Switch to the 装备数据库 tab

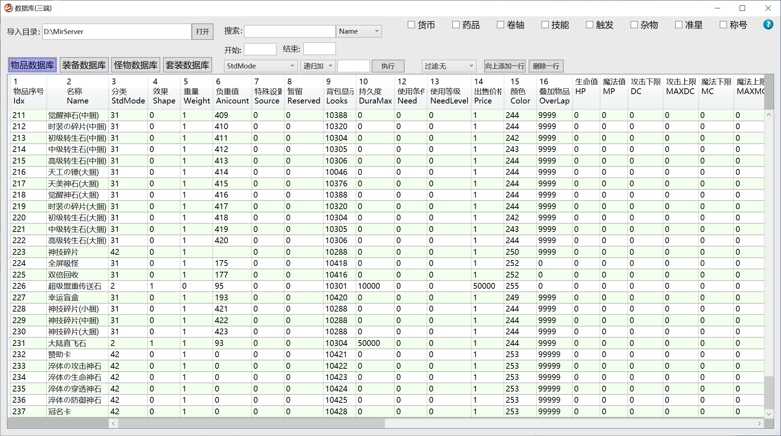[x=84, y=65]
